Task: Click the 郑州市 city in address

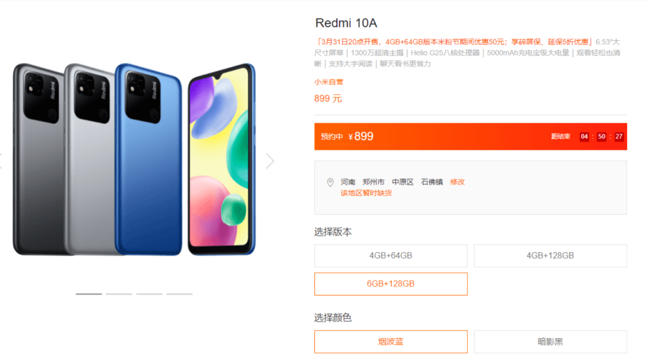Action: 374,182
